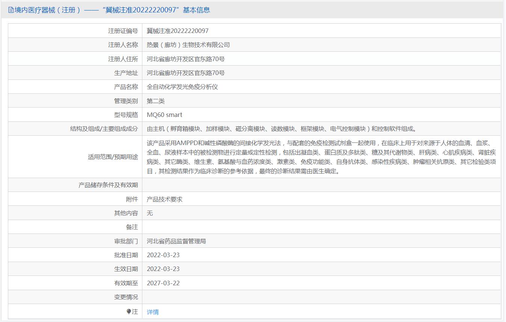Image resolution: width=506 pixels, height=322 pixels.
Task: Click the 注册人住所 row label
Action: 123,59
